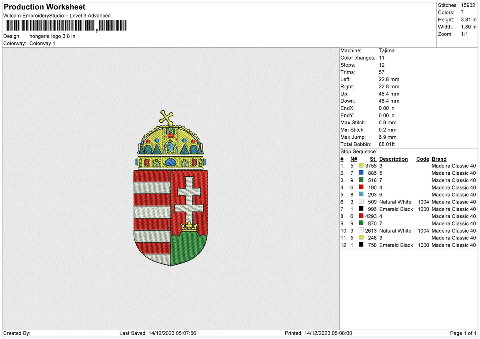This screenshot has height=339, width=480.
Task: Click 'Natural White' description in stop 6
Action: (x=395, y=202)
